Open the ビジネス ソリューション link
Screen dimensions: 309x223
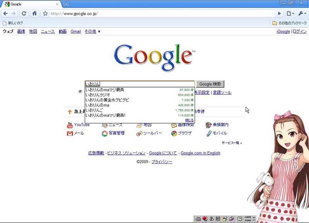coord(126,153)
